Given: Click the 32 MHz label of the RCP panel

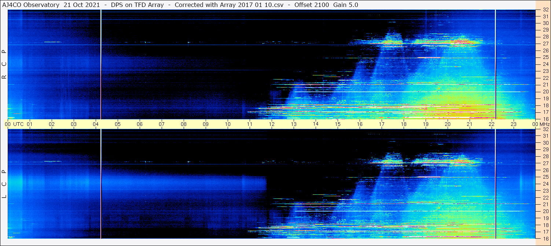Looking at the screenshot, I should click(x=546, y=10).
